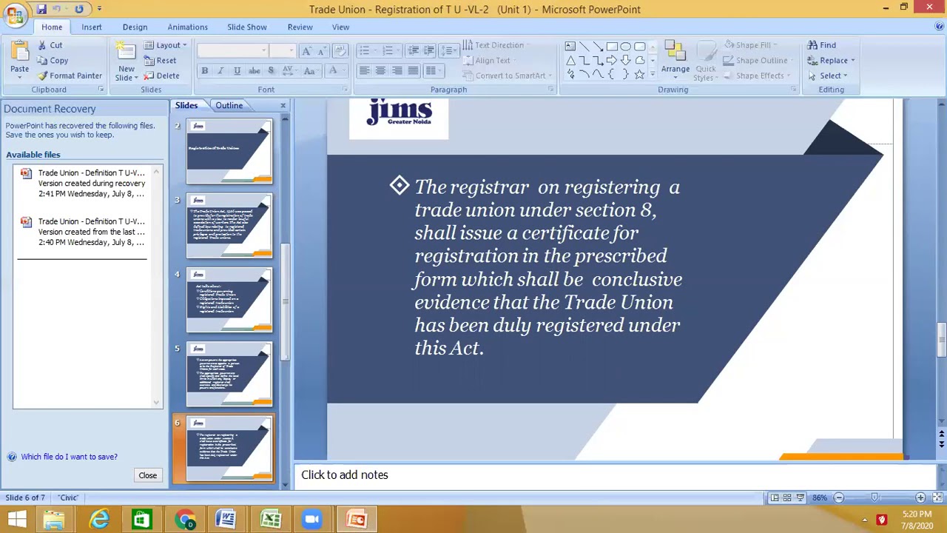Clear all formatting icon
947x533 pixels.
pyautogui.click(x=340, y=50)
